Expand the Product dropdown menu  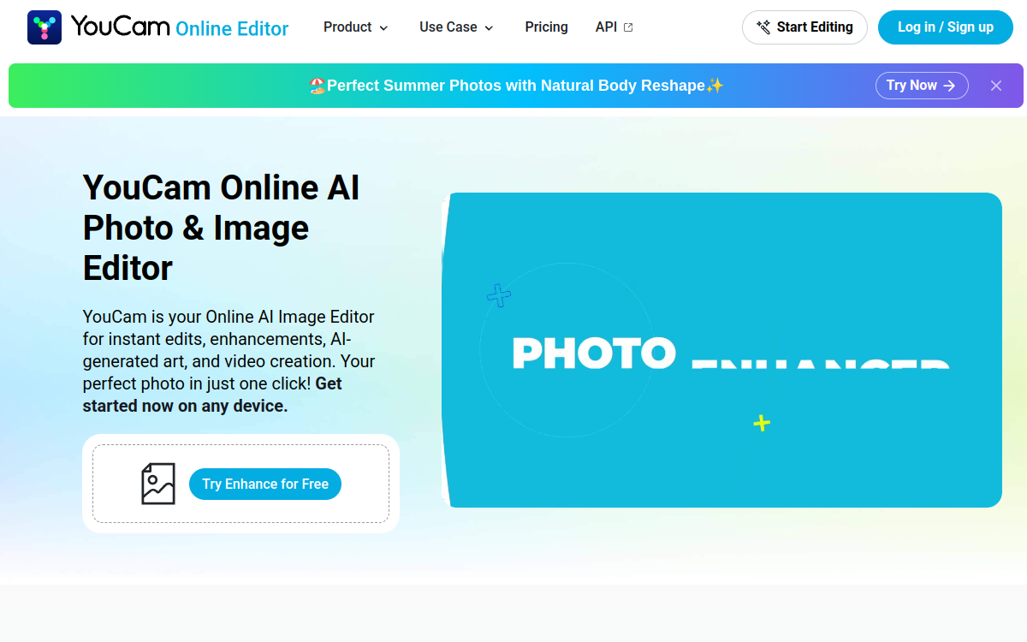pos(356,27)
